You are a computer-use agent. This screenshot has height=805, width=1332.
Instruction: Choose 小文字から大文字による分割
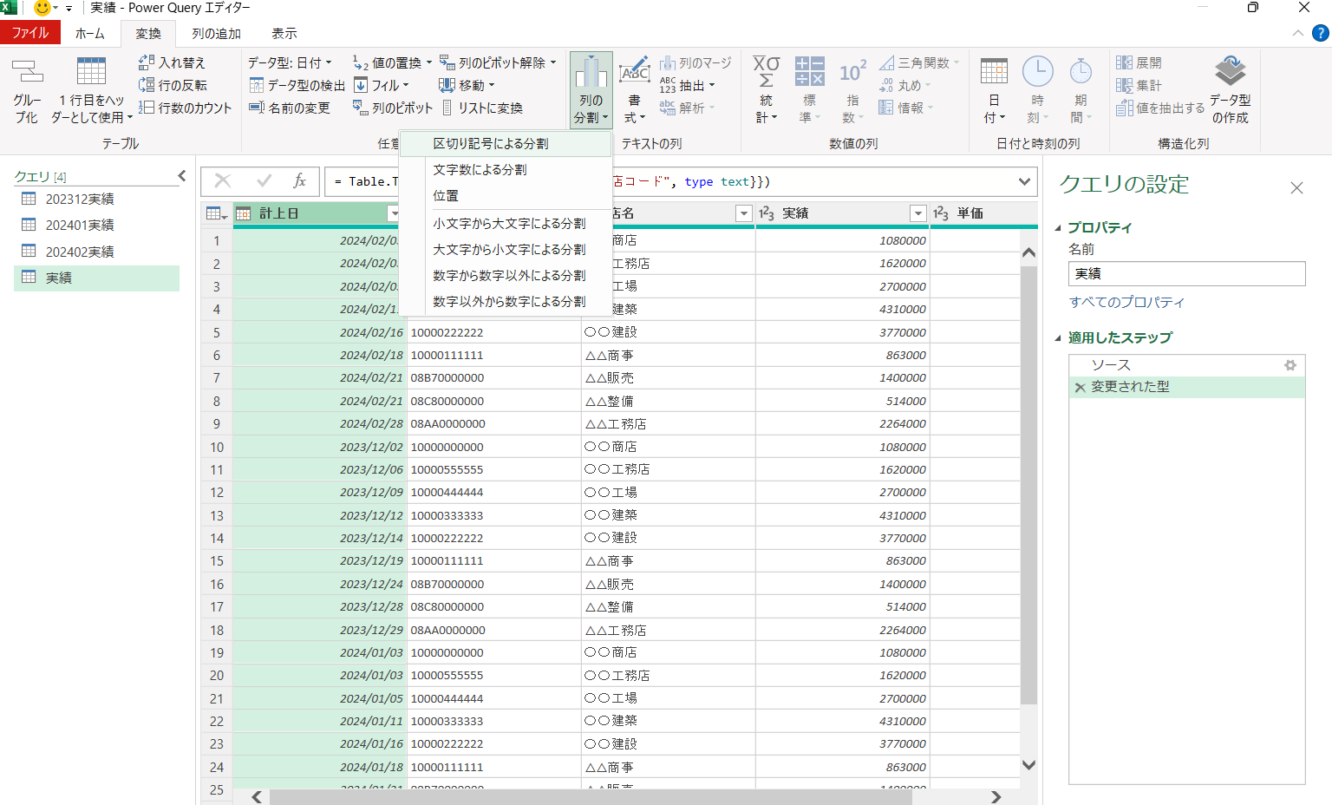[506, 223]
